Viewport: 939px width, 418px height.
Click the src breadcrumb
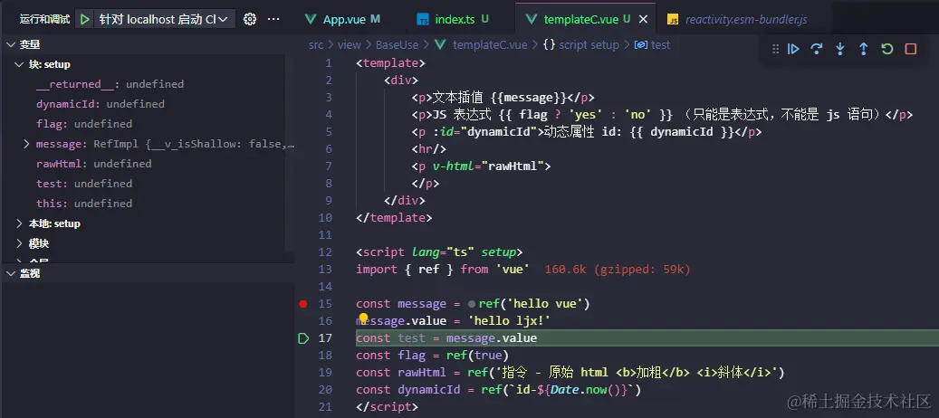coord(316,45)
